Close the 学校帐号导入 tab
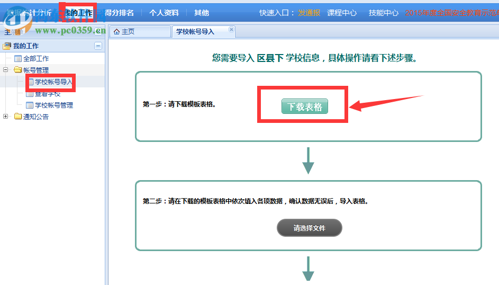Image resolution: width=499 pixels, height=285 pixels. [231, 29]
